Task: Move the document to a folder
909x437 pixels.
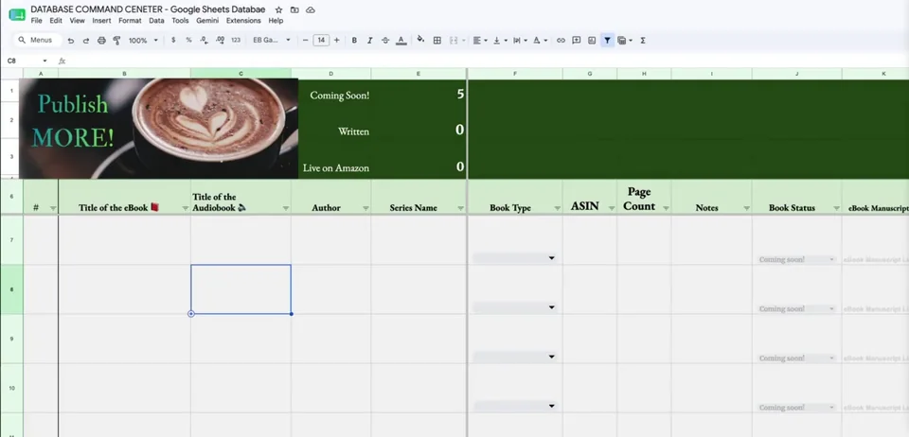Action: [294, 9]
